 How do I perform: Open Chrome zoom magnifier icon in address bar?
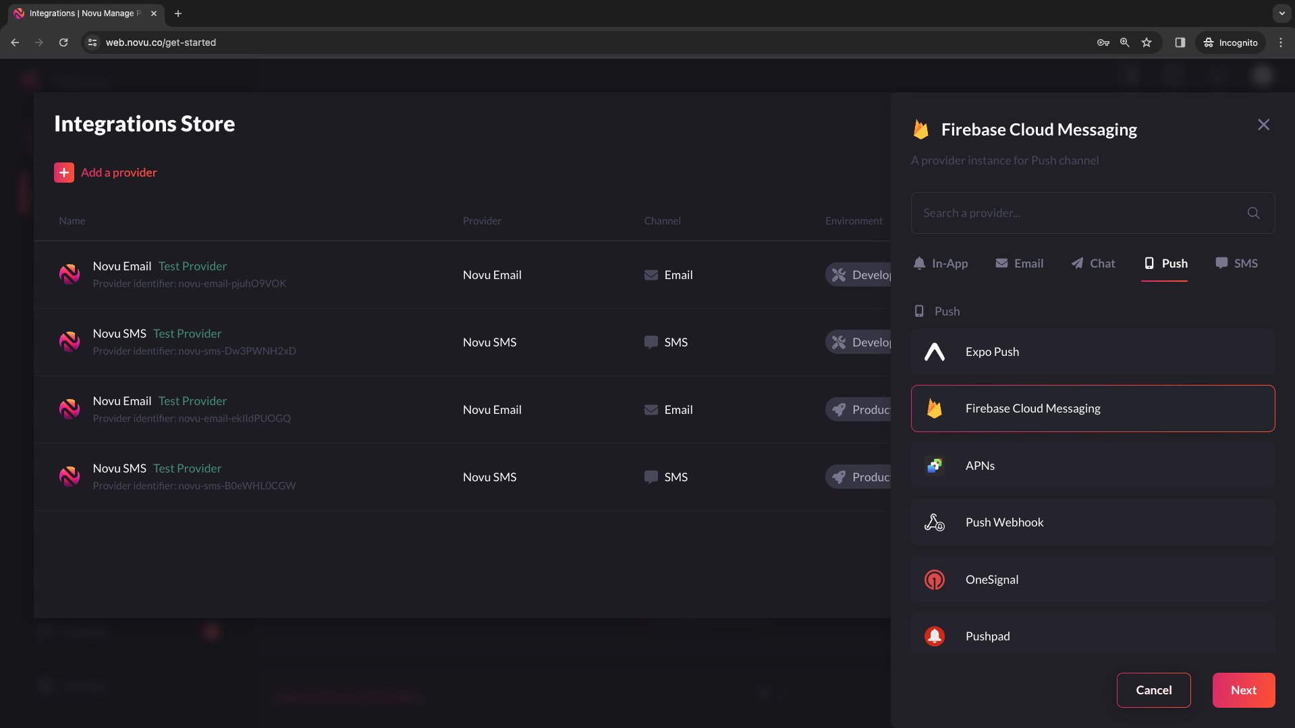click(1124, 42)
